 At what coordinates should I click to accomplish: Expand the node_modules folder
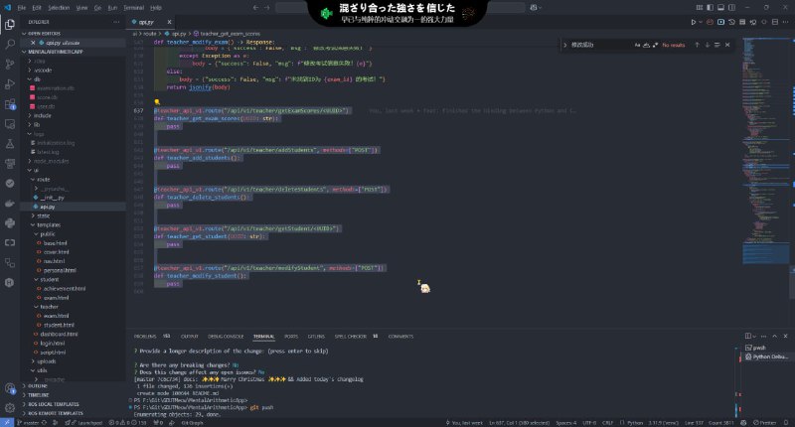point(28,161)
